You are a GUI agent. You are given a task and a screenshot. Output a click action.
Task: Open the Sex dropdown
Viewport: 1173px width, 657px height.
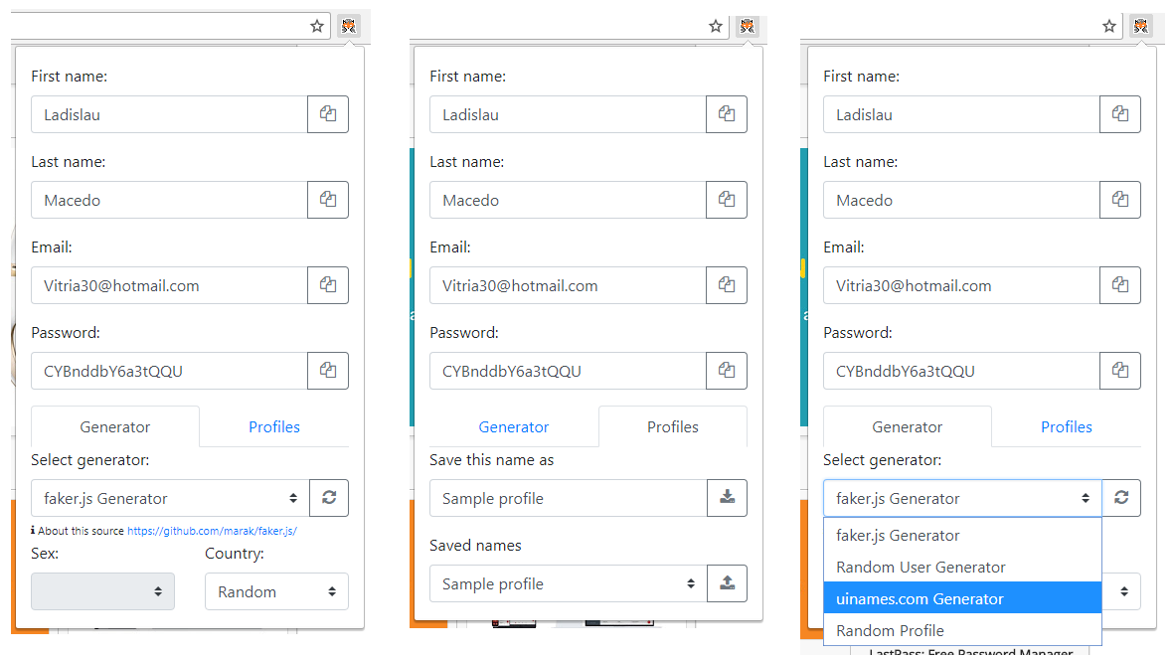(102, 591)
